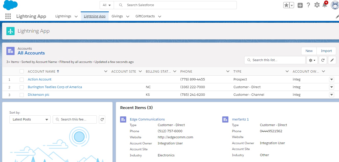Open the Account Name column dropdown
Image resolution: width=339 pixels, height=162 pixels.
[106, 71]
